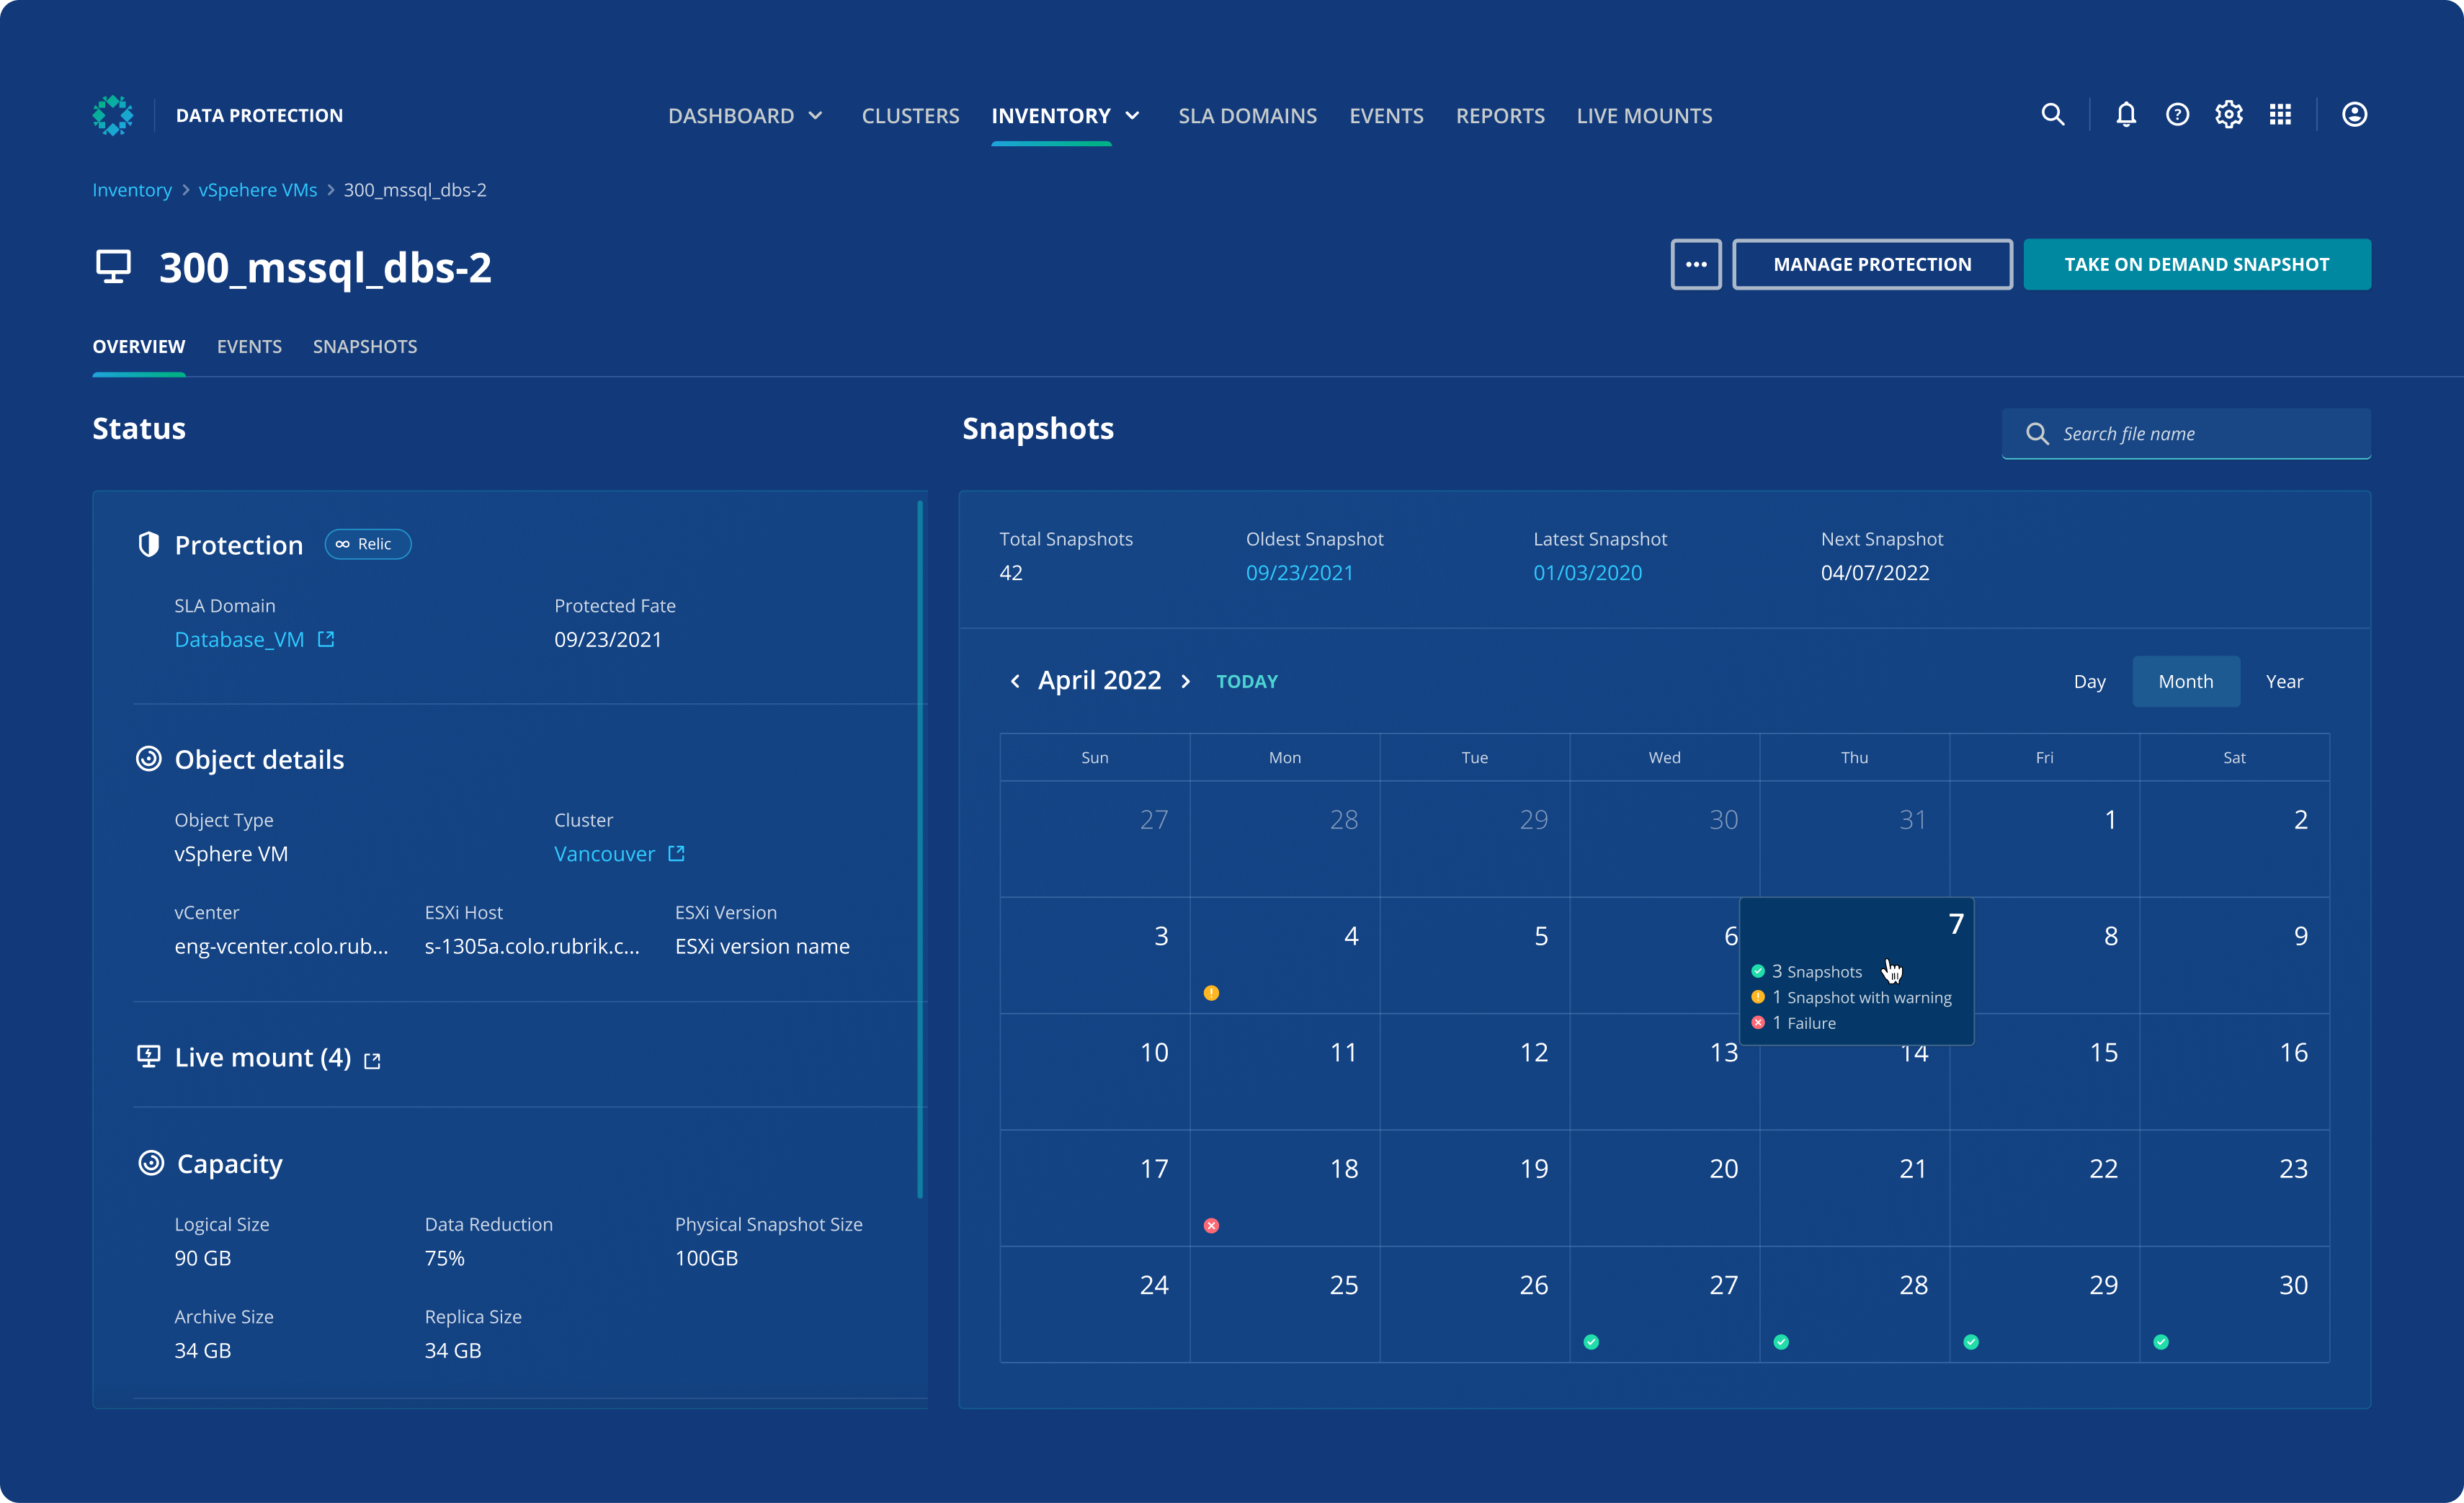The height and width of the screenshot is (1503, 2464).
Task: Go to next month with right chevron
Action: click(1185, 681)
